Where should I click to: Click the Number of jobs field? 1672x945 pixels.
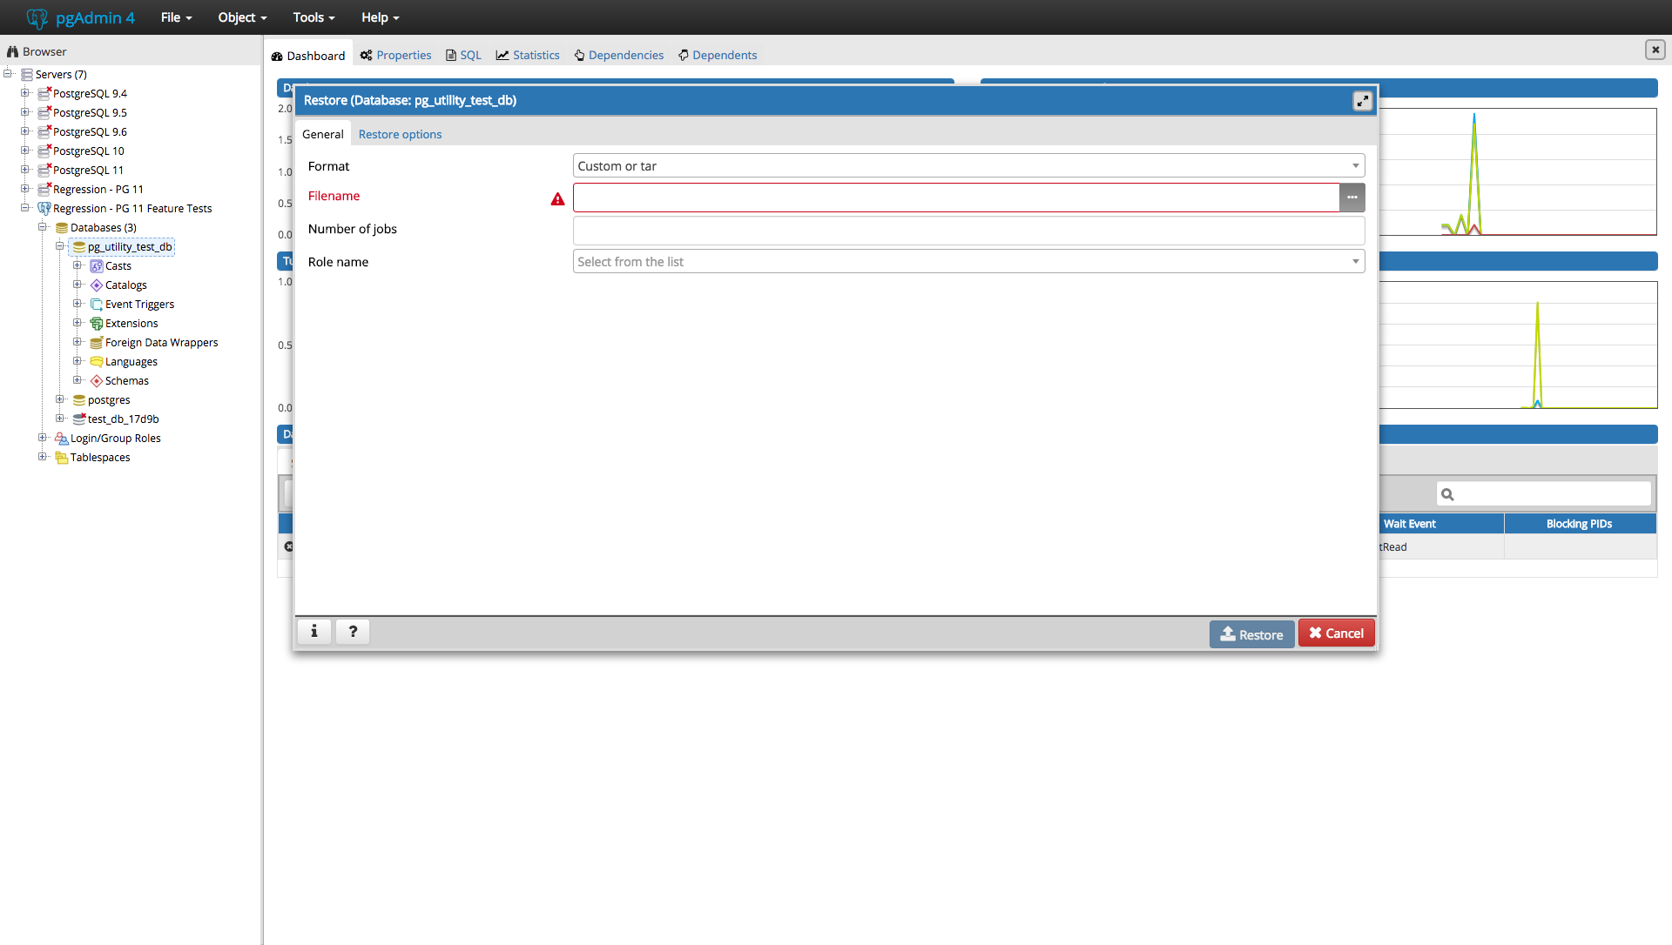pos(967,231)
